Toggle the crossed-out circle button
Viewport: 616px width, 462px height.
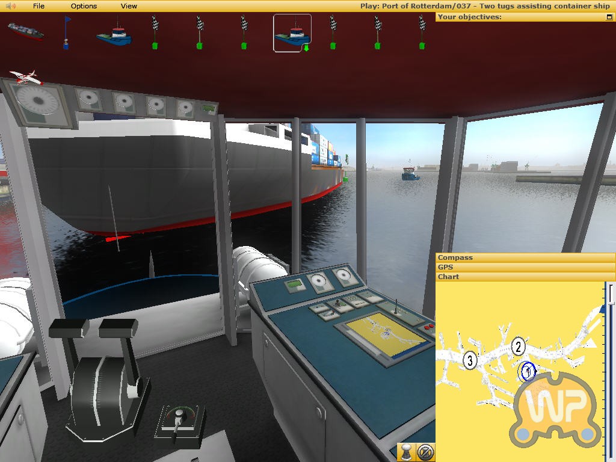coord(425,452)
